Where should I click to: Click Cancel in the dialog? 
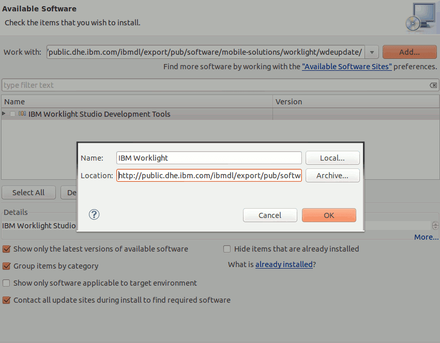pos(270,215)
